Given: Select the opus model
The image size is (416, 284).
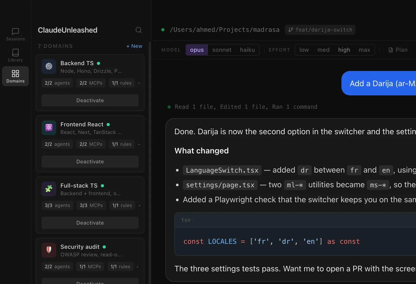Looking at the screenshot, I should coord(197,50).
